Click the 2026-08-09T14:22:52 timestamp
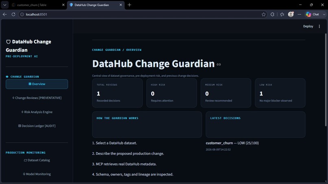Image resolution: width=328 pixels, height=184 pixels. click(x=218, y=149)
